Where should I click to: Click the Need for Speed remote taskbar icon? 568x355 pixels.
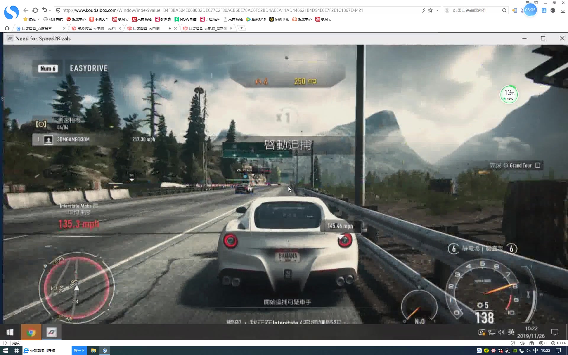[51, 332]
